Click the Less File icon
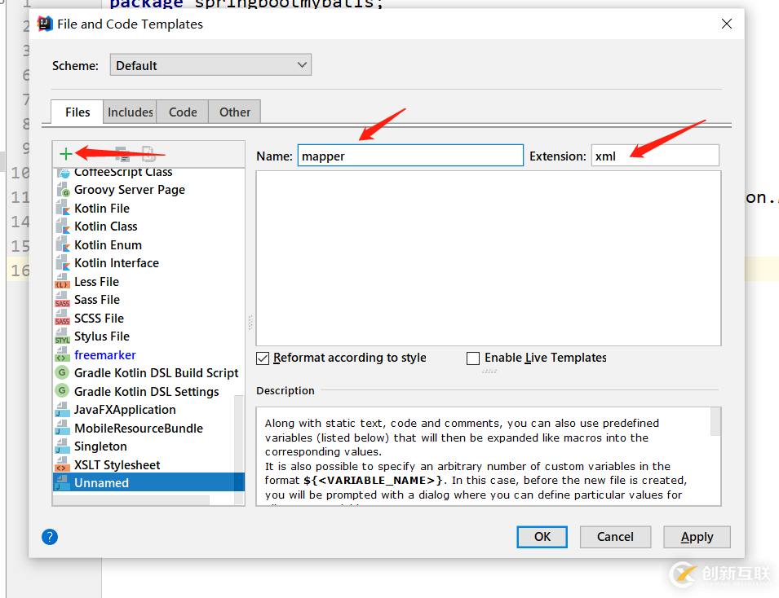779x598 pixels. [62, 282]
